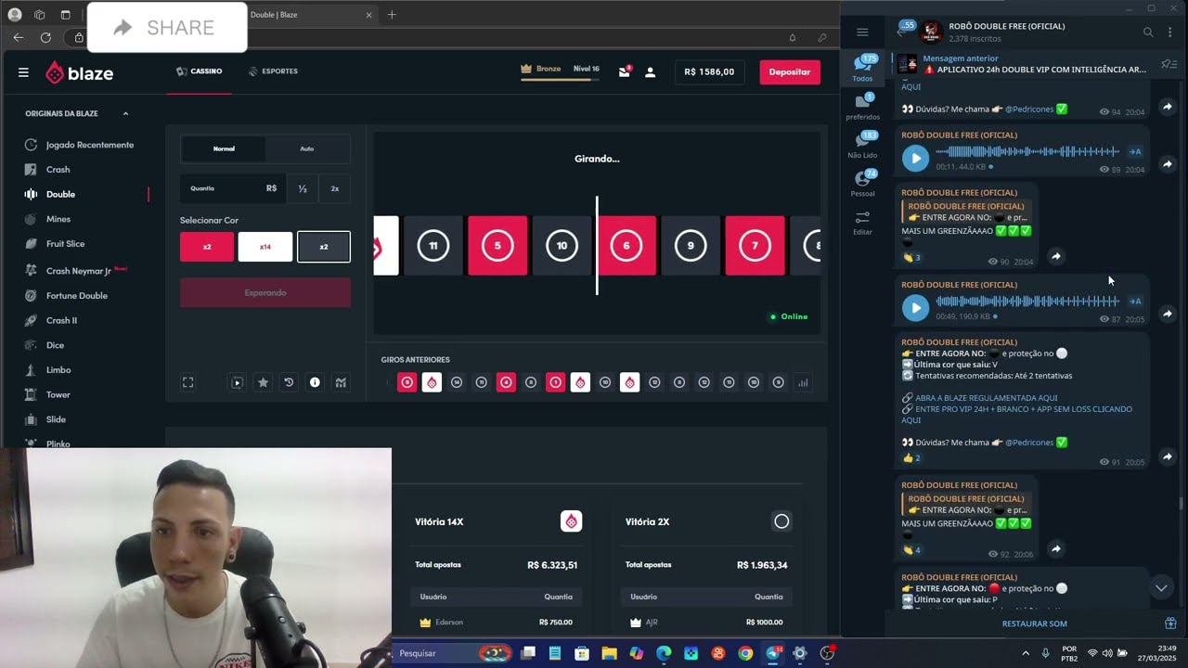Open Microsoft Edge from the taskbar
The height and width of the screenshot is (668, 1188).
point(664,653)
